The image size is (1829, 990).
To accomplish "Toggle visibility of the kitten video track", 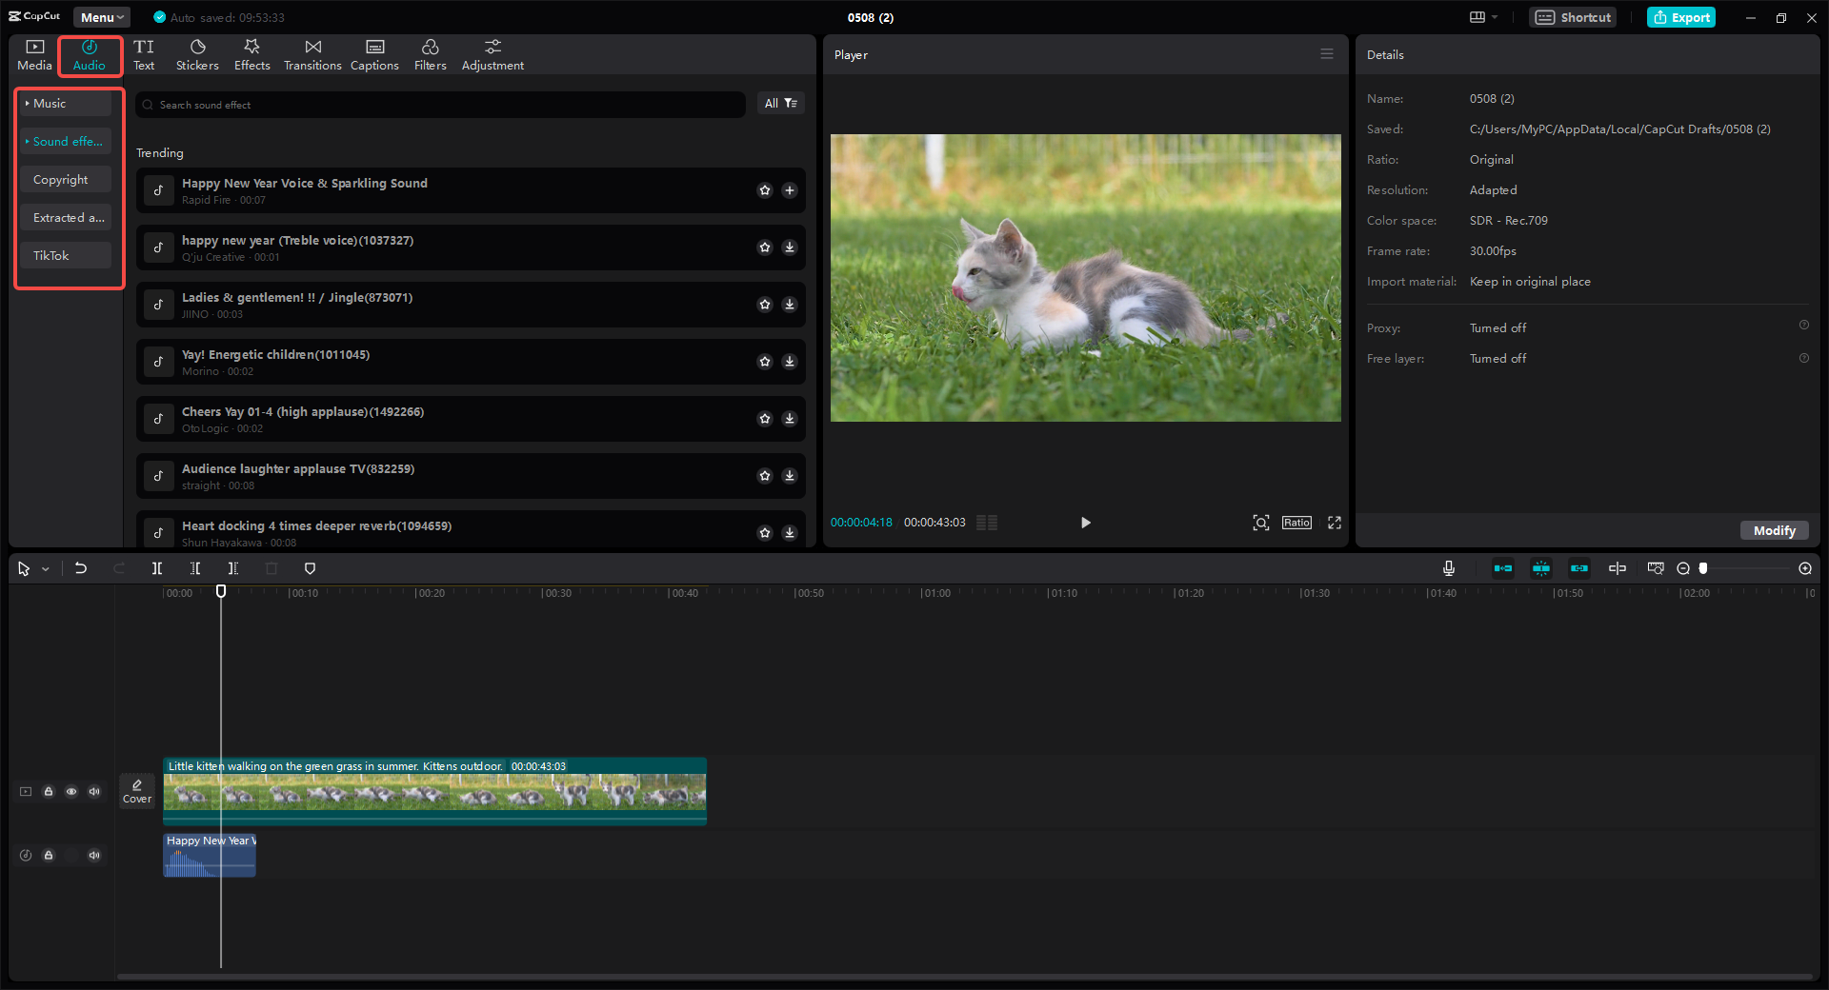I will [x=71, y=791].
